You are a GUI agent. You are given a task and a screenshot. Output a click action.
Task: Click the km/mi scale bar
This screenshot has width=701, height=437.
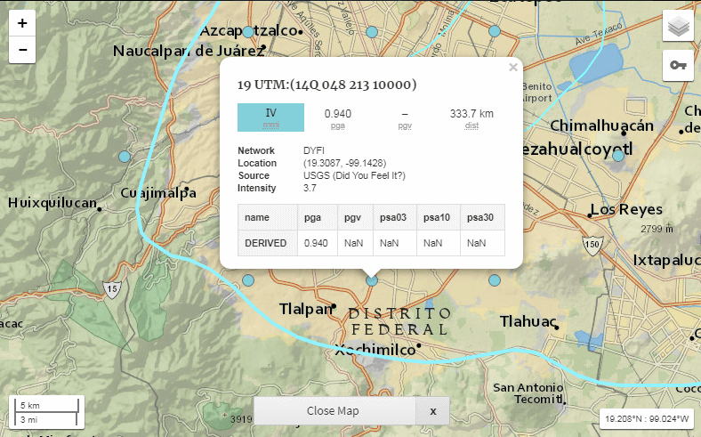point(45,411)
